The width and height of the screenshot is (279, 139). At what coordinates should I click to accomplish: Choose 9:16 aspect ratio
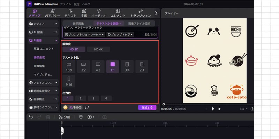point(69,81)
